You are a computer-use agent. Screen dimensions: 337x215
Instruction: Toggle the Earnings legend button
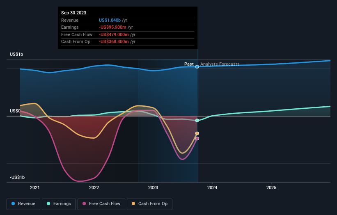point(59,204)
